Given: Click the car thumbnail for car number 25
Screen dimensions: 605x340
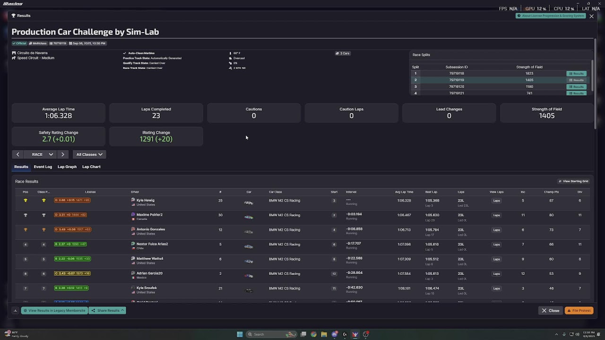Looking at the screenshot, I should pyautogui.click(x=249, y=203).
